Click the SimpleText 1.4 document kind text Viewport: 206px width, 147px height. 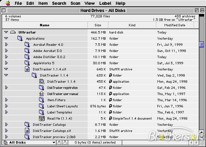pyautogui.click(x=132, y=118)
